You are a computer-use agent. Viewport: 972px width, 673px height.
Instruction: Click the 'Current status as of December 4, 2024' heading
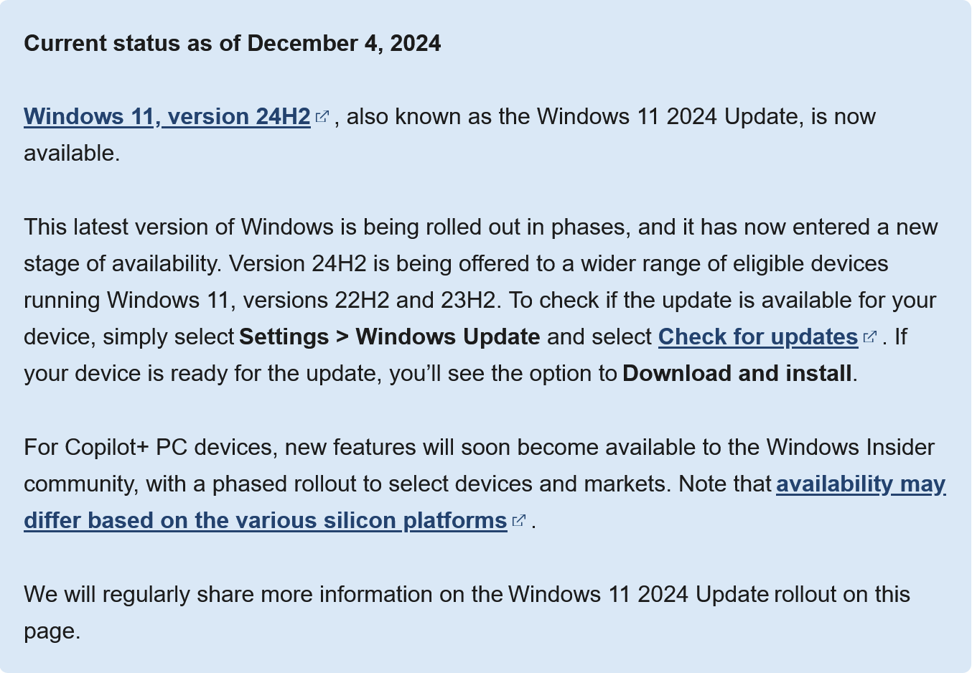232,43
